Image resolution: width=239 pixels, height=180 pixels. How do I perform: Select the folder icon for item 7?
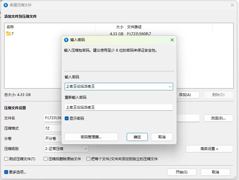click(8, 33)
